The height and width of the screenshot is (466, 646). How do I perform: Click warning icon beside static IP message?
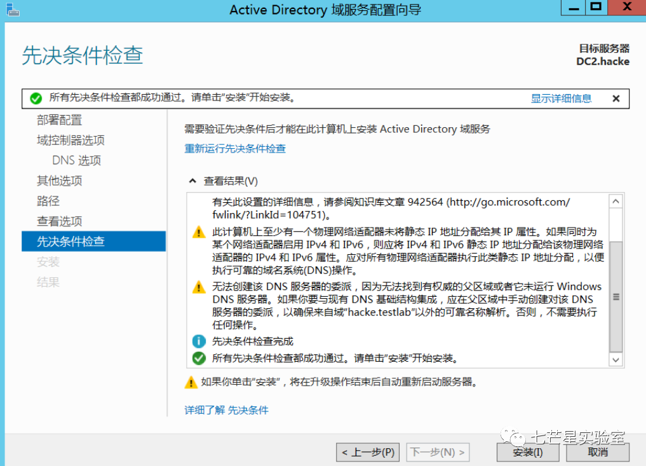(199, 232)
